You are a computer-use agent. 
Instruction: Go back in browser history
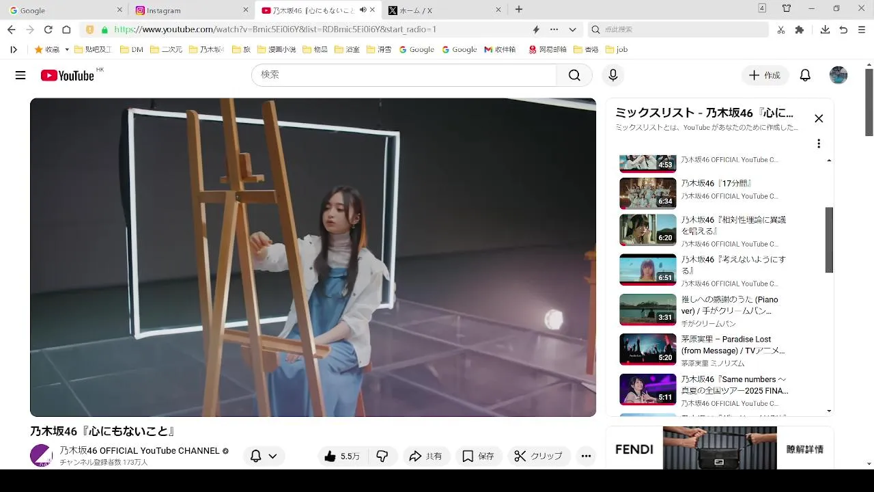[11, 29]
